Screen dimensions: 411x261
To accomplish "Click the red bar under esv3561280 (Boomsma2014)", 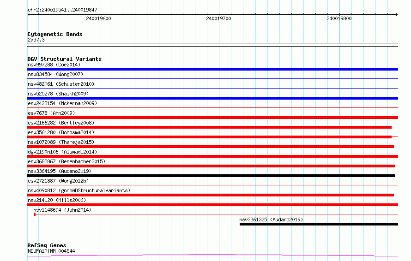I will click(x=210, y=137).
